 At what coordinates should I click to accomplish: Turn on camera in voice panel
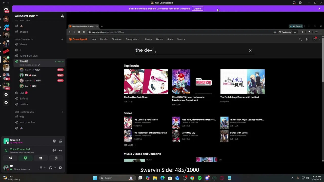pyautogui.click(x=10, y=158)
